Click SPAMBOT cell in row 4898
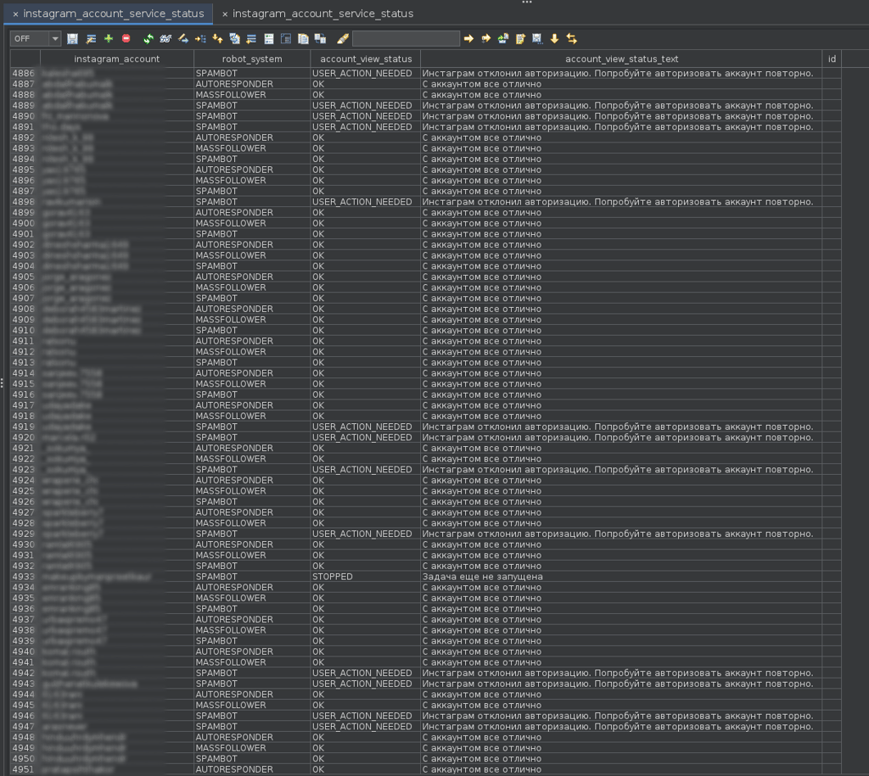869x776 pixels. 252,202
